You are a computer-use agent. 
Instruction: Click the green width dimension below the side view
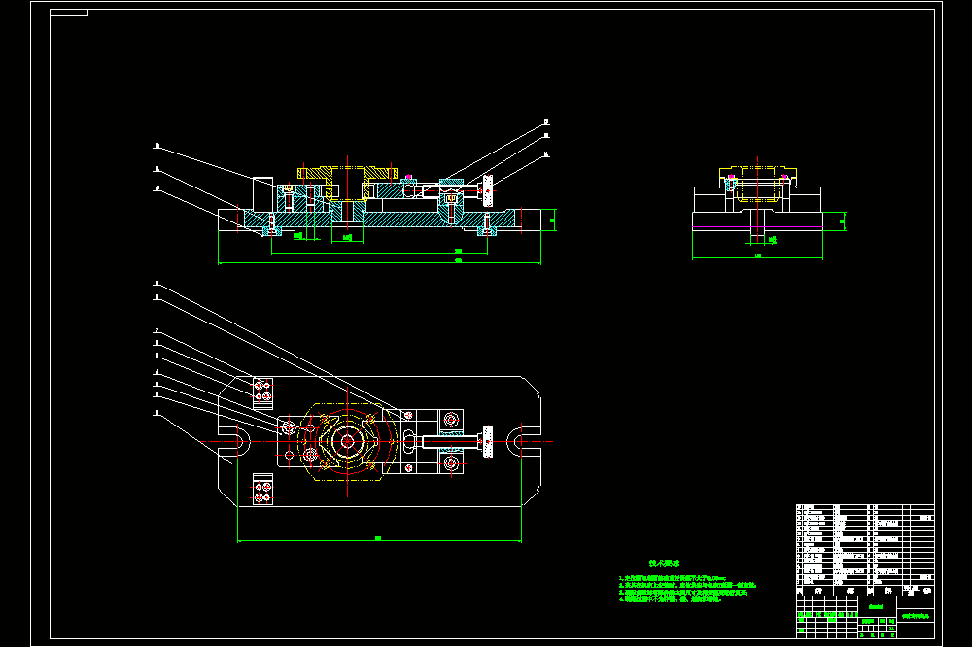pyautogui.click(x=757, y=257)
